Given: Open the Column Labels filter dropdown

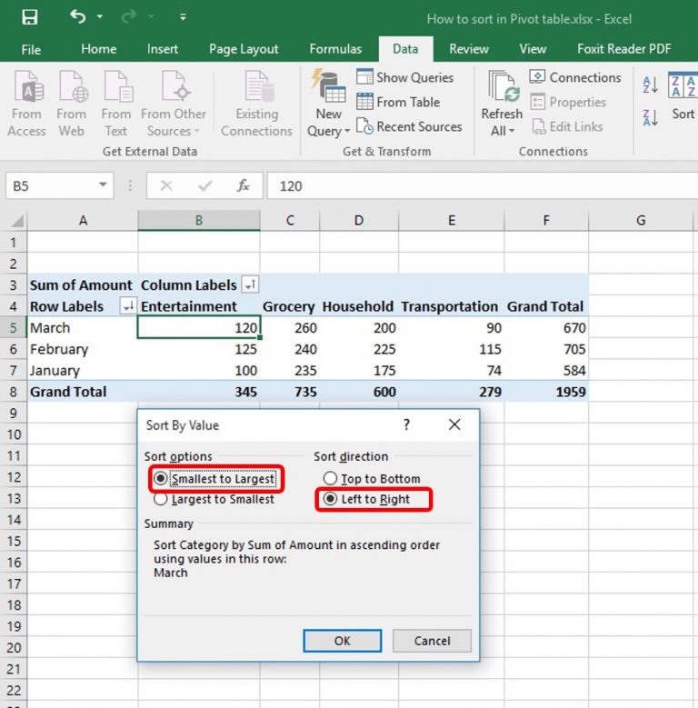Looking at the screenshot, I should point(250,284).
